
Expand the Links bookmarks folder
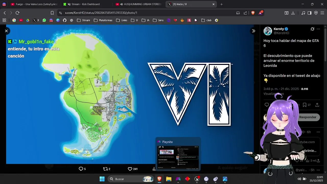(x=122, y=20)
